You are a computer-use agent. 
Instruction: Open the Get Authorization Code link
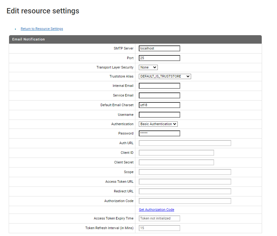tap(156, 210)
